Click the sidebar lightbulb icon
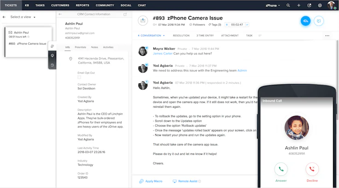The width and height of the screenshot is (339, 188). [53, 55]
